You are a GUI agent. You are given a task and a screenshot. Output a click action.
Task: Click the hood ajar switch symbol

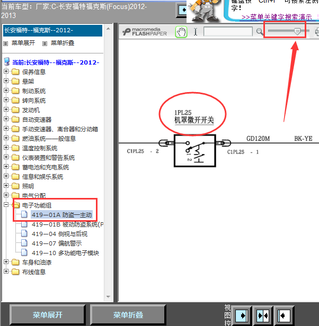coord(194,151)
